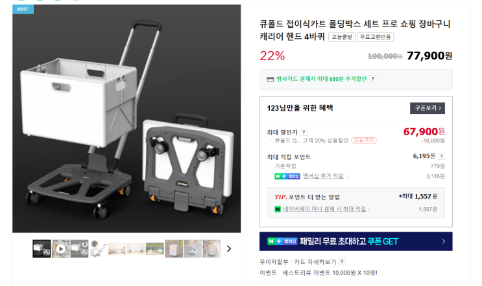Show next thumbnails with right arrow
Image resolution: width=482 pixels, height=286 pixels.
pyautogui.click(x=229, y=248)
